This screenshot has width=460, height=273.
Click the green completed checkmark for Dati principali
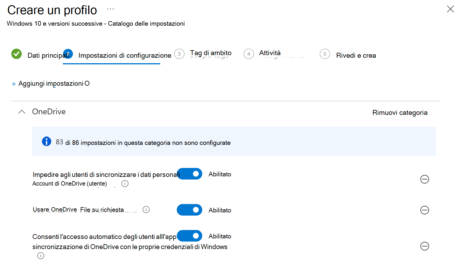(16, 54)
